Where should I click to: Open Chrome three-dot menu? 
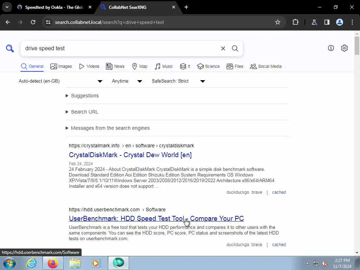(352, 22)
